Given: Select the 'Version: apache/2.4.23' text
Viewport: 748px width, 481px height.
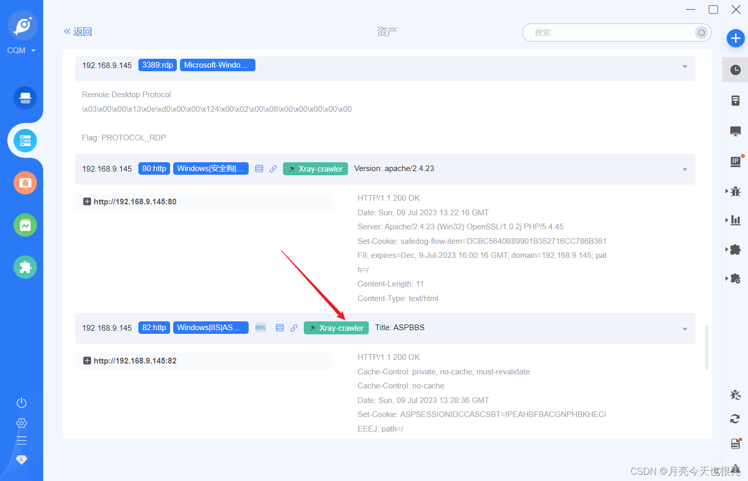Looking at the screenshot, I should pos(394,168).
